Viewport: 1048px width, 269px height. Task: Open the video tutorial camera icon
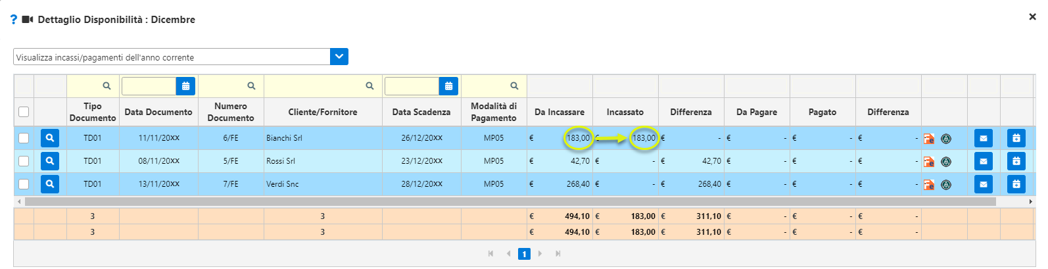[x=28, y=20]
